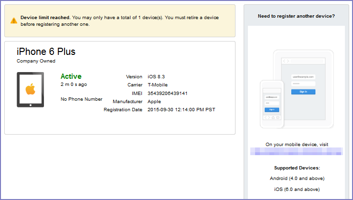Click the Registration Date field label
This screenshot has width=353, height=200.
[123, 110]
